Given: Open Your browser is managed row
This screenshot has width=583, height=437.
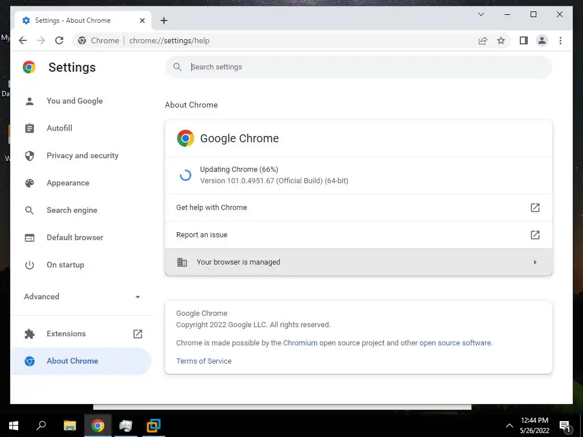Looking at the screenshot, I should coord(359,262).
